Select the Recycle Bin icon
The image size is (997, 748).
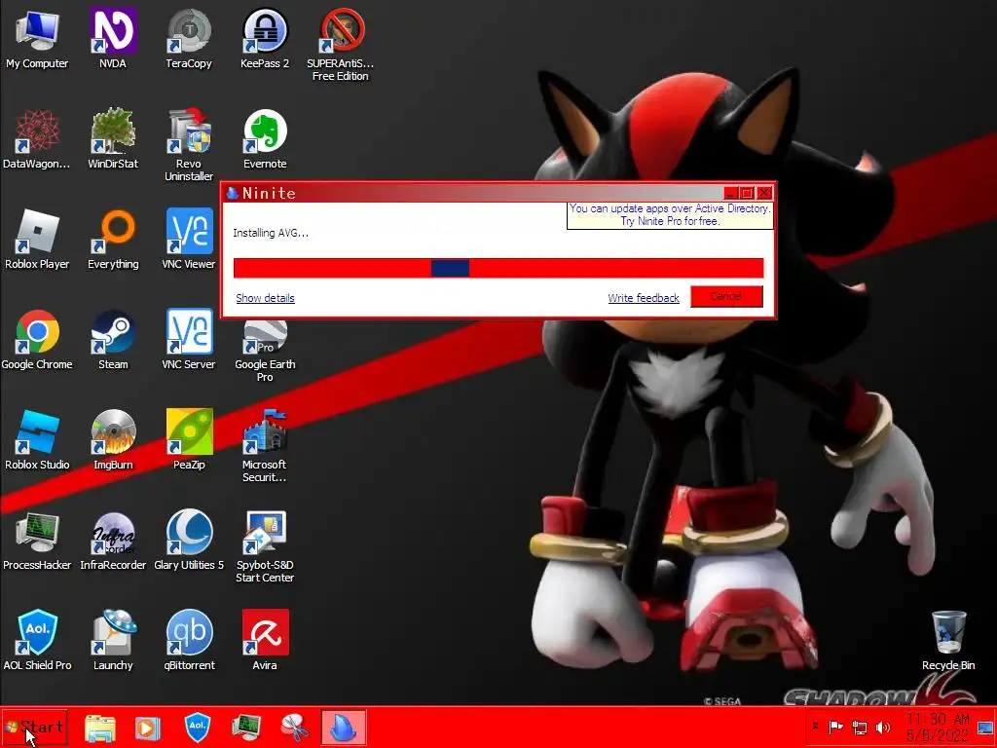(948, 641)
